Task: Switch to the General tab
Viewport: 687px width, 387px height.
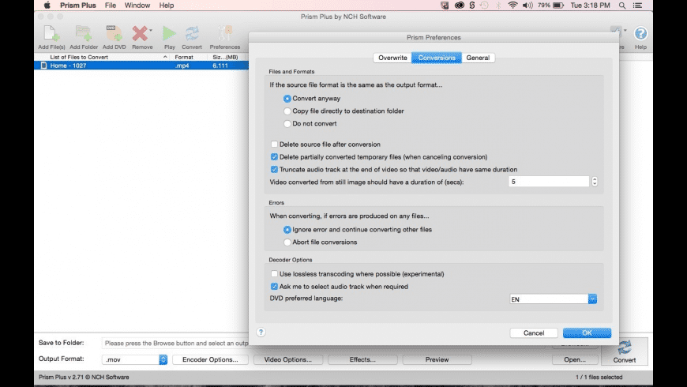Action: click(478, 58)
